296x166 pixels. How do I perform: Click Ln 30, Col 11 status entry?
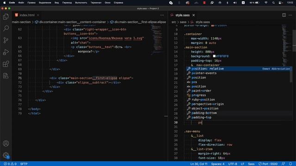pyautogui.click(x=199, y=164)
